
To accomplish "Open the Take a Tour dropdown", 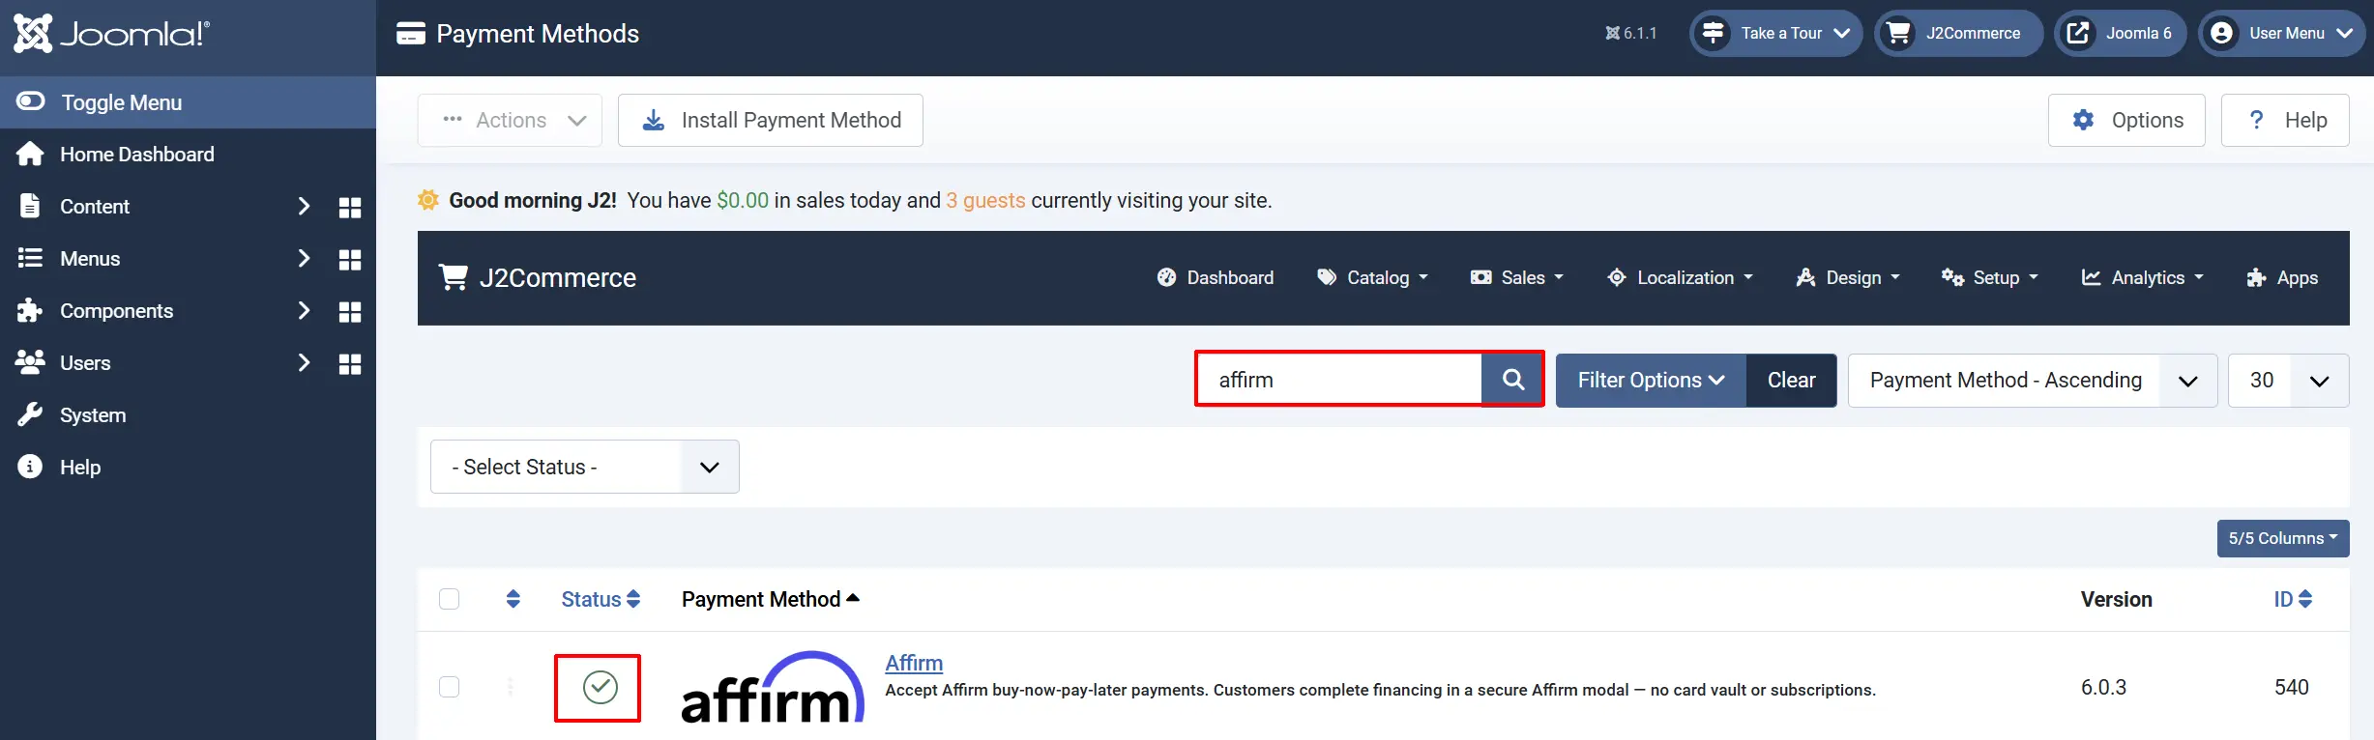I will pos(1775,34).
